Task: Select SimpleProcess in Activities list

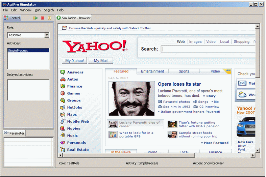Action: (28, 51)
